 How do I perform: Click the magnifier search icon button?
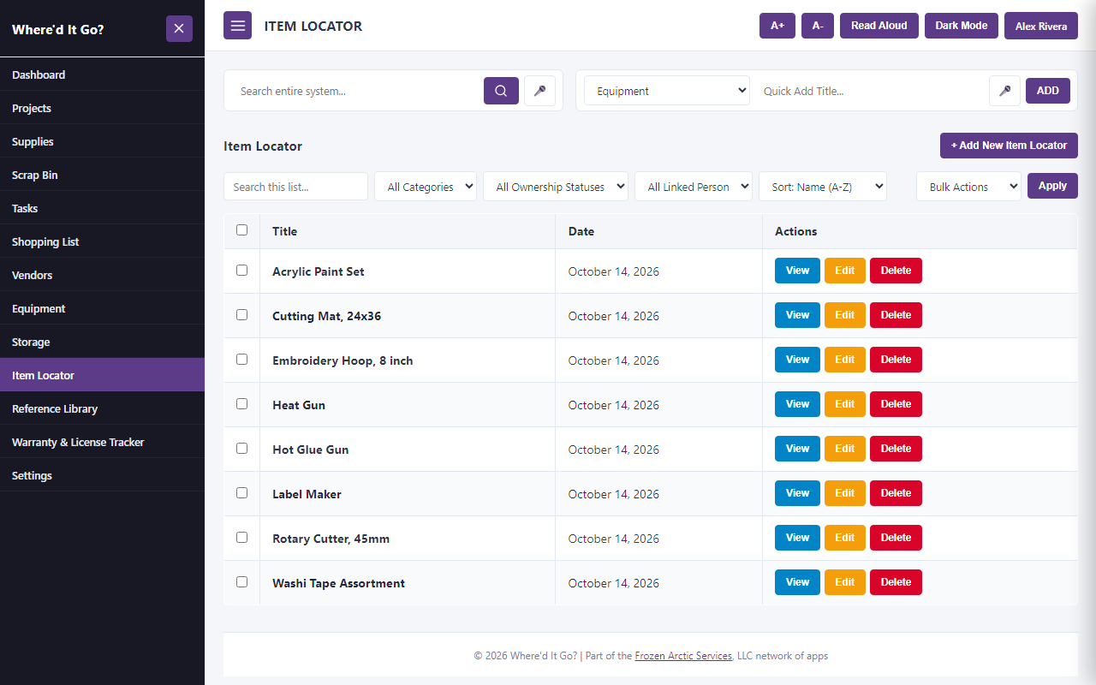click(x=501, y=91)
